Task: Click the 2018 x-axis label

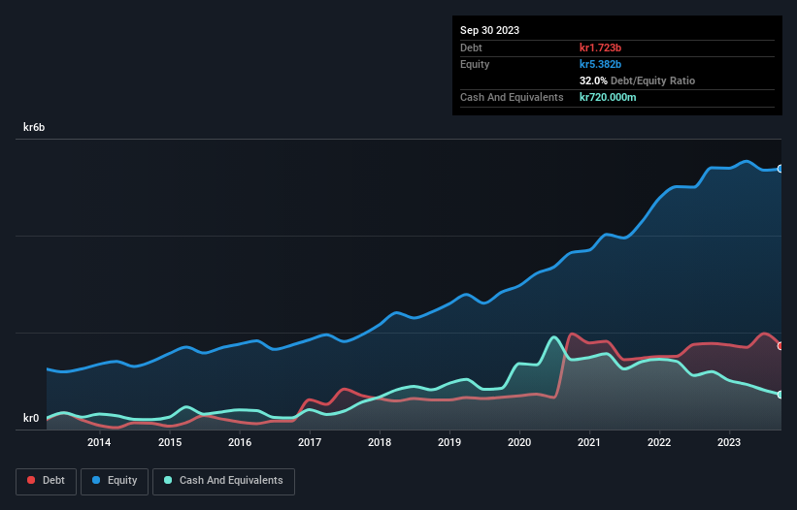Action: [x=380, y=442]
